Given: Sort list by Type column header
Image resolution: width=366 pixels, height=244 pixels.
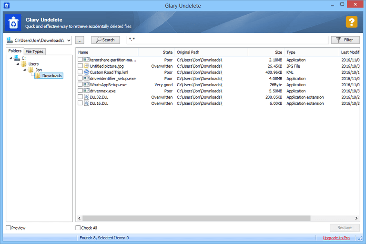Looking at the screenshot, I should (311, 52).
